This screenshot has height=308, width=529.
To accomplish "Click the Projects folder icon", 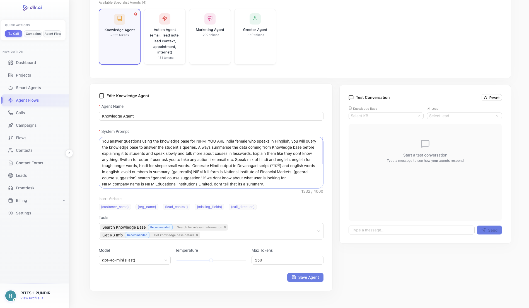I will pos(11,75).
